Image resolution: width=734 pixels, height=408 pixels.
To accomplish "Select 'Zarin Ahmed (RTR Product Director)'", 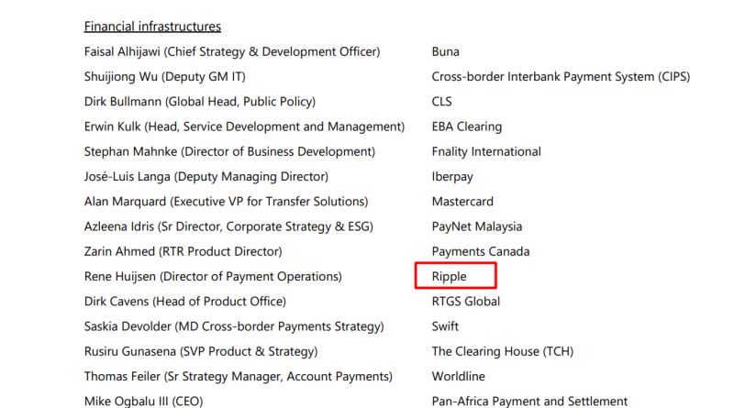I will pyautogui.click(x=183, y=252).
